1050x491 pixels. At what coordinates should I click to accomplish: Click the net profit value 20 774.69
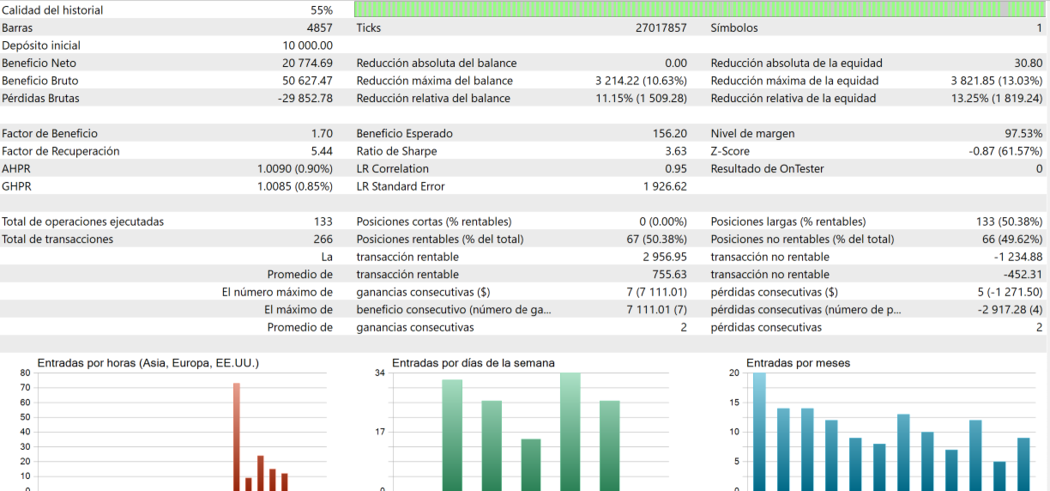307,63
